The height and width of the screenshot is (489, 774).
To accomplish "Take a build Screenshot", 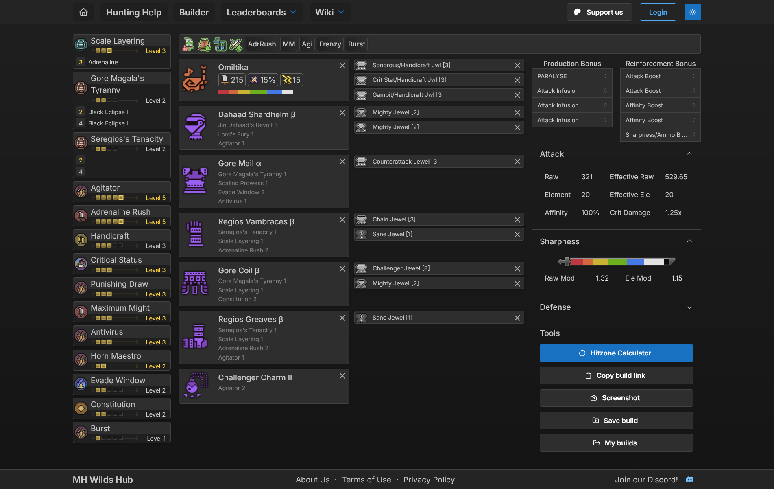I will (x=616, y=398).
